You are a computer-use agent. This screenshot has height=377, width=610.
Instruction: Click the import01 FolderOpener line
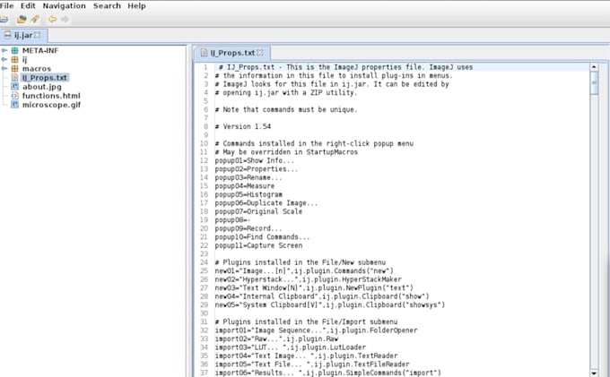[x=316, y=330]
